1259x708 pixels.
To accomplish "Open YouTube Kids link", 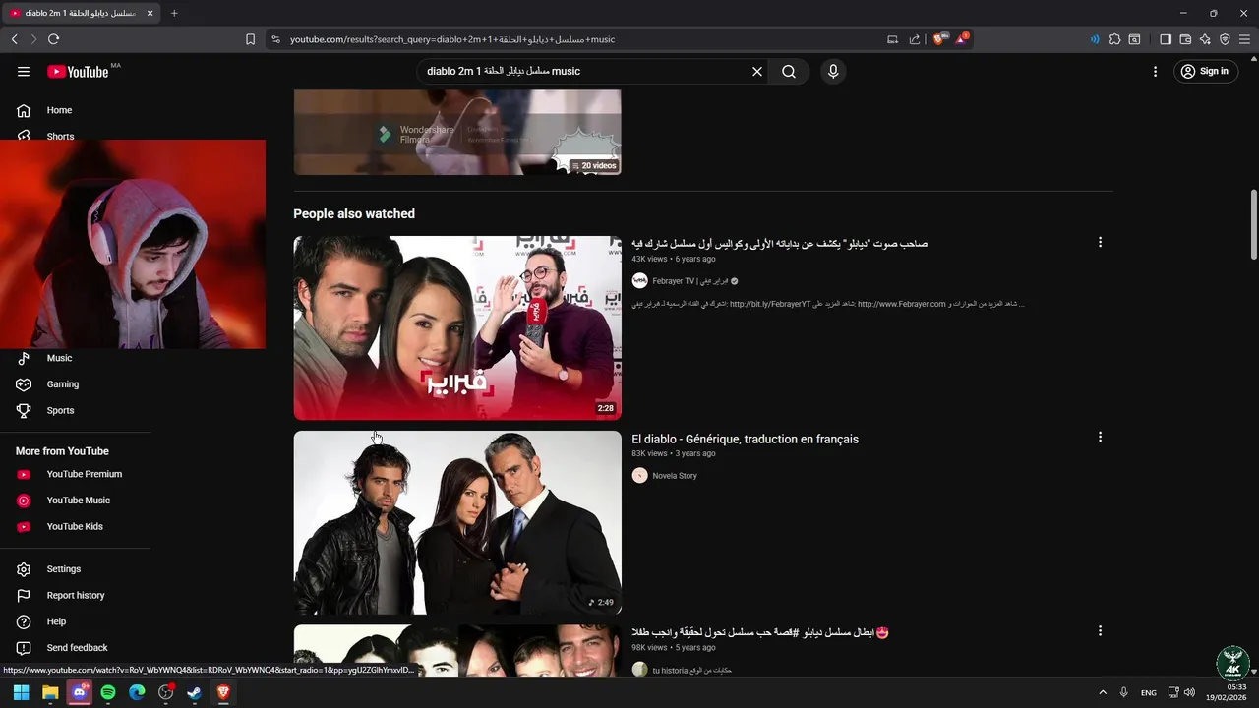I will pos(76,526).
